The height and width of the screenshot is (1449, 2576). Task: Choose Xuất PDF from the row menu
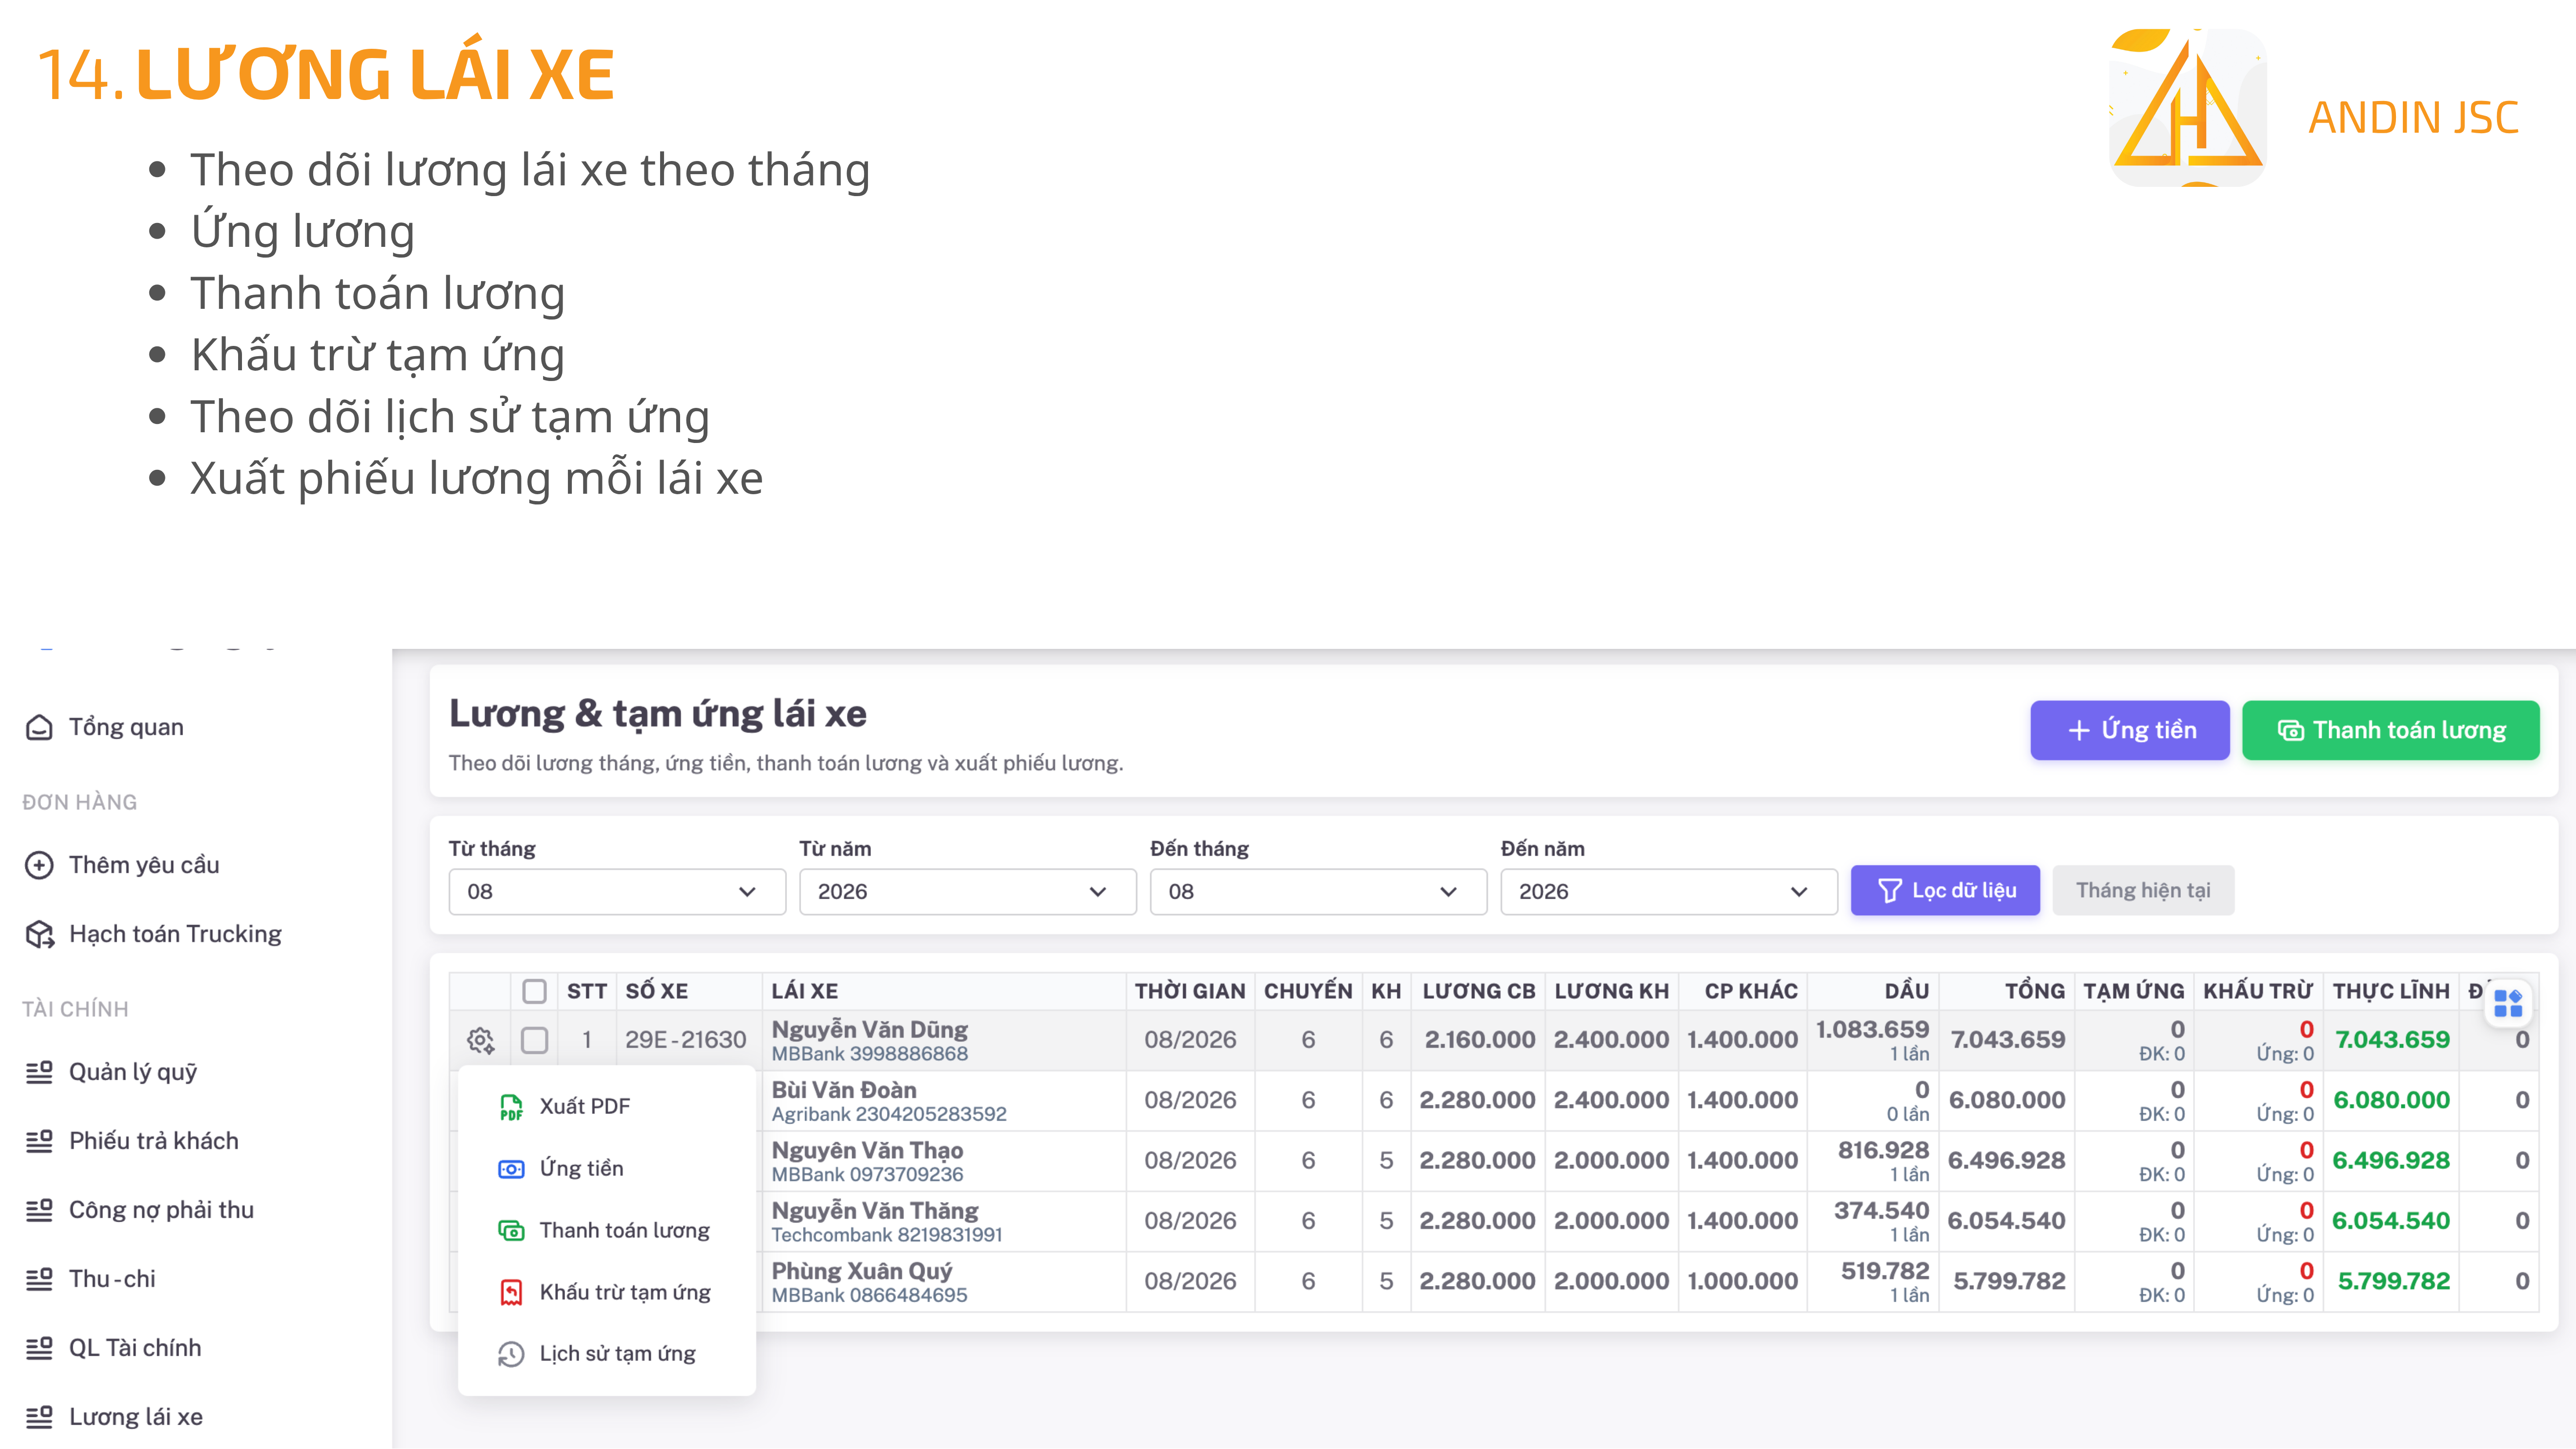[606, 1106]
